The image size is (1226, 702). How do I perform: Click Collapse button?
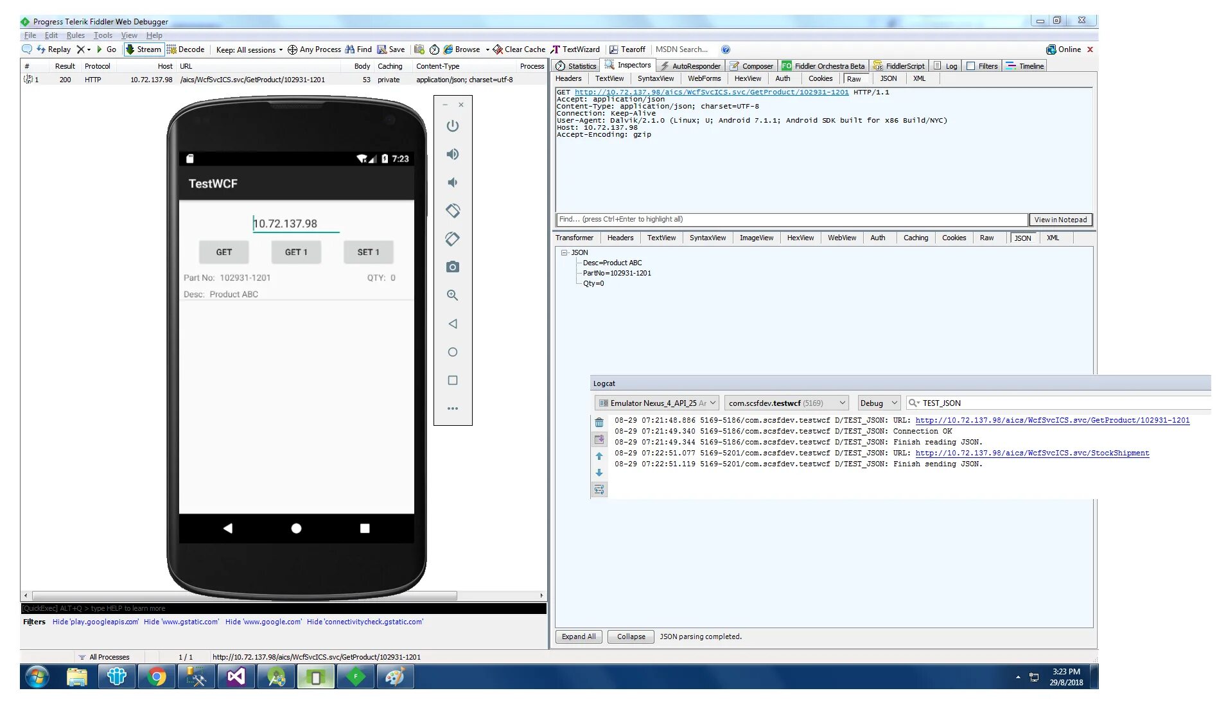631,637
